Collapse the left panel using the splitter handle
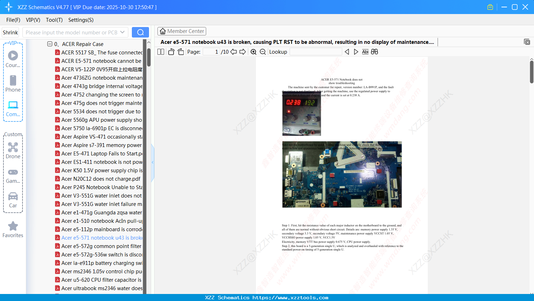This screenshot has height=301, width=534. point(153,162)
